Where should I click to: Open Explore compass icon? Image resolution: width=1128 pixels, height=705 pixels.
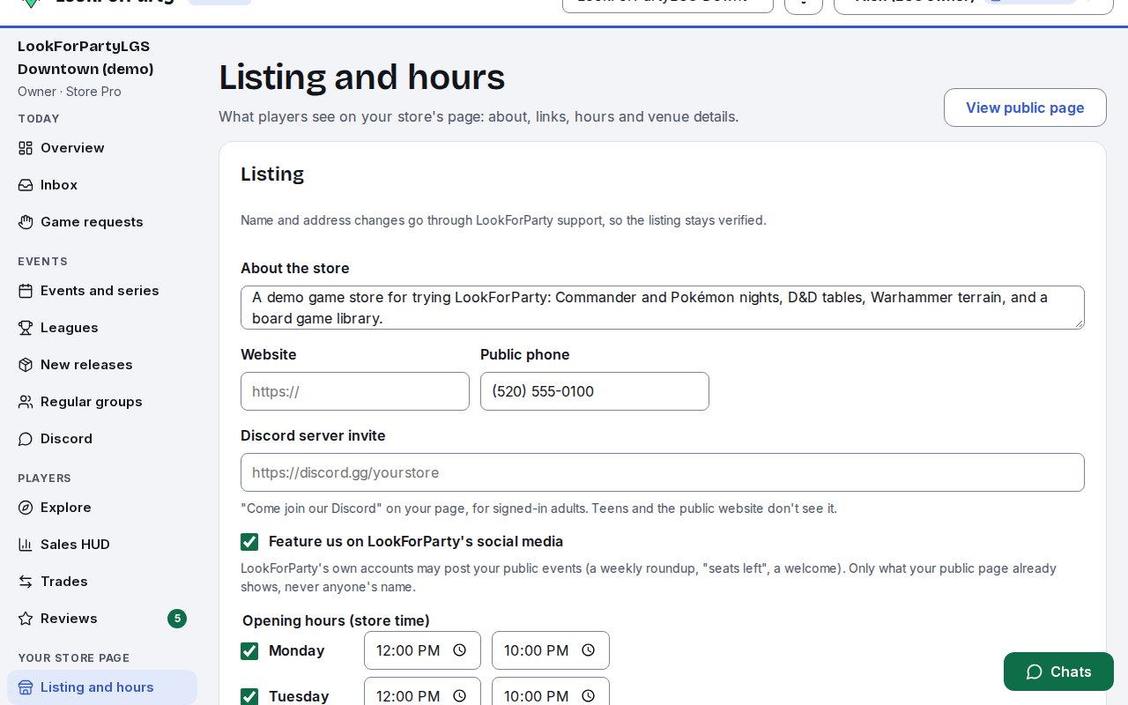tap(26, 508)
